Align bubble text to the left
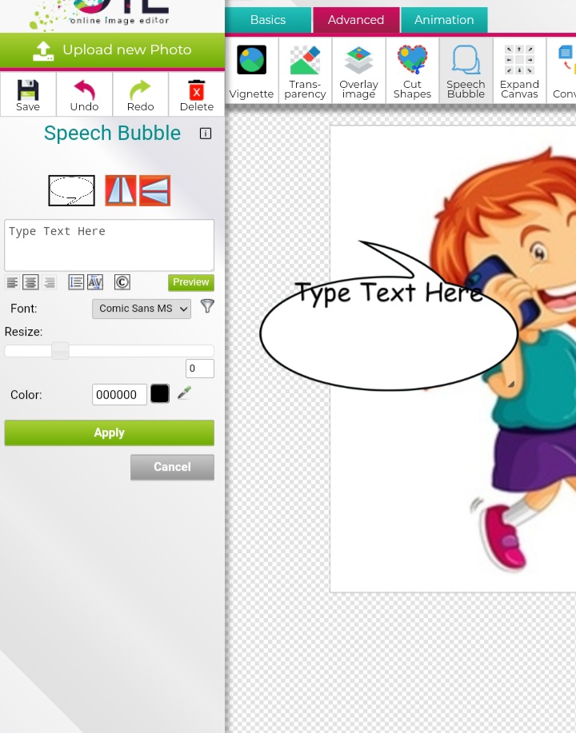Viewport: 576px width, 733px height. pos(12,282)
